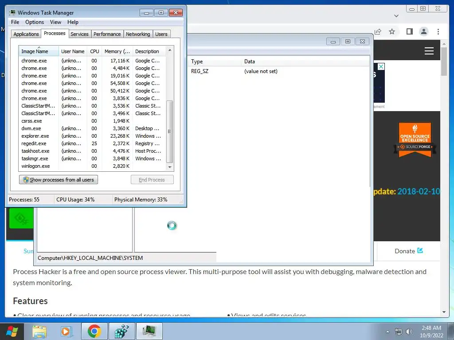Click the network tray icon

pos(399,332)
